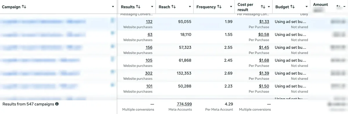348x114 pixels.
Task: Open the 63 website purchases result link
Action: point(150,34)
